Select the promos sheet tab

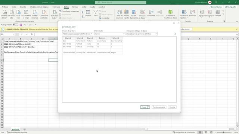tap(15, 129)
